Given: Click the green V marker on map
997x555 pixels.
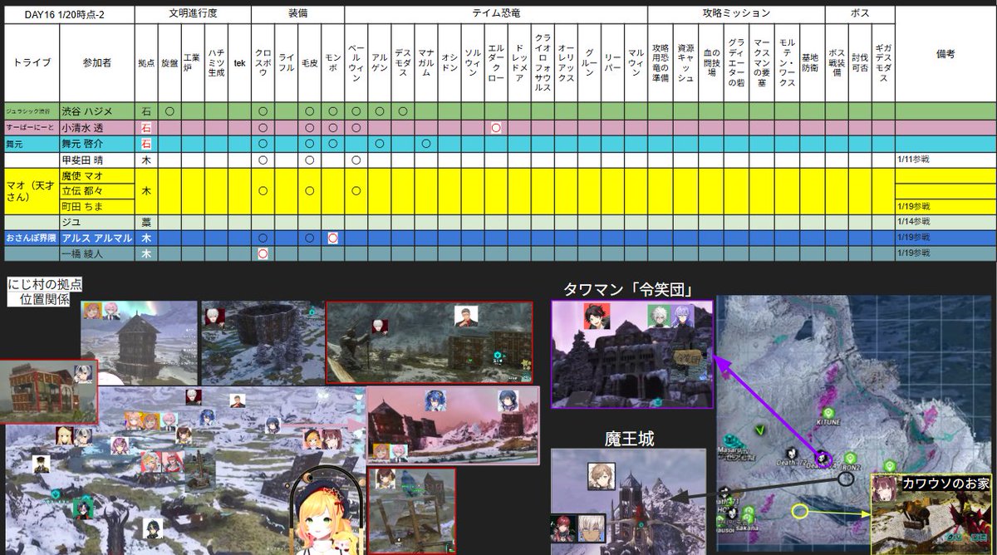Looking at the screenshot, I should pos(761,430).
